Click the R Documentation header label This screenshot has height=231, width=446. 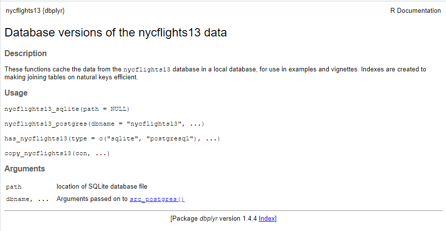(415, 11)
